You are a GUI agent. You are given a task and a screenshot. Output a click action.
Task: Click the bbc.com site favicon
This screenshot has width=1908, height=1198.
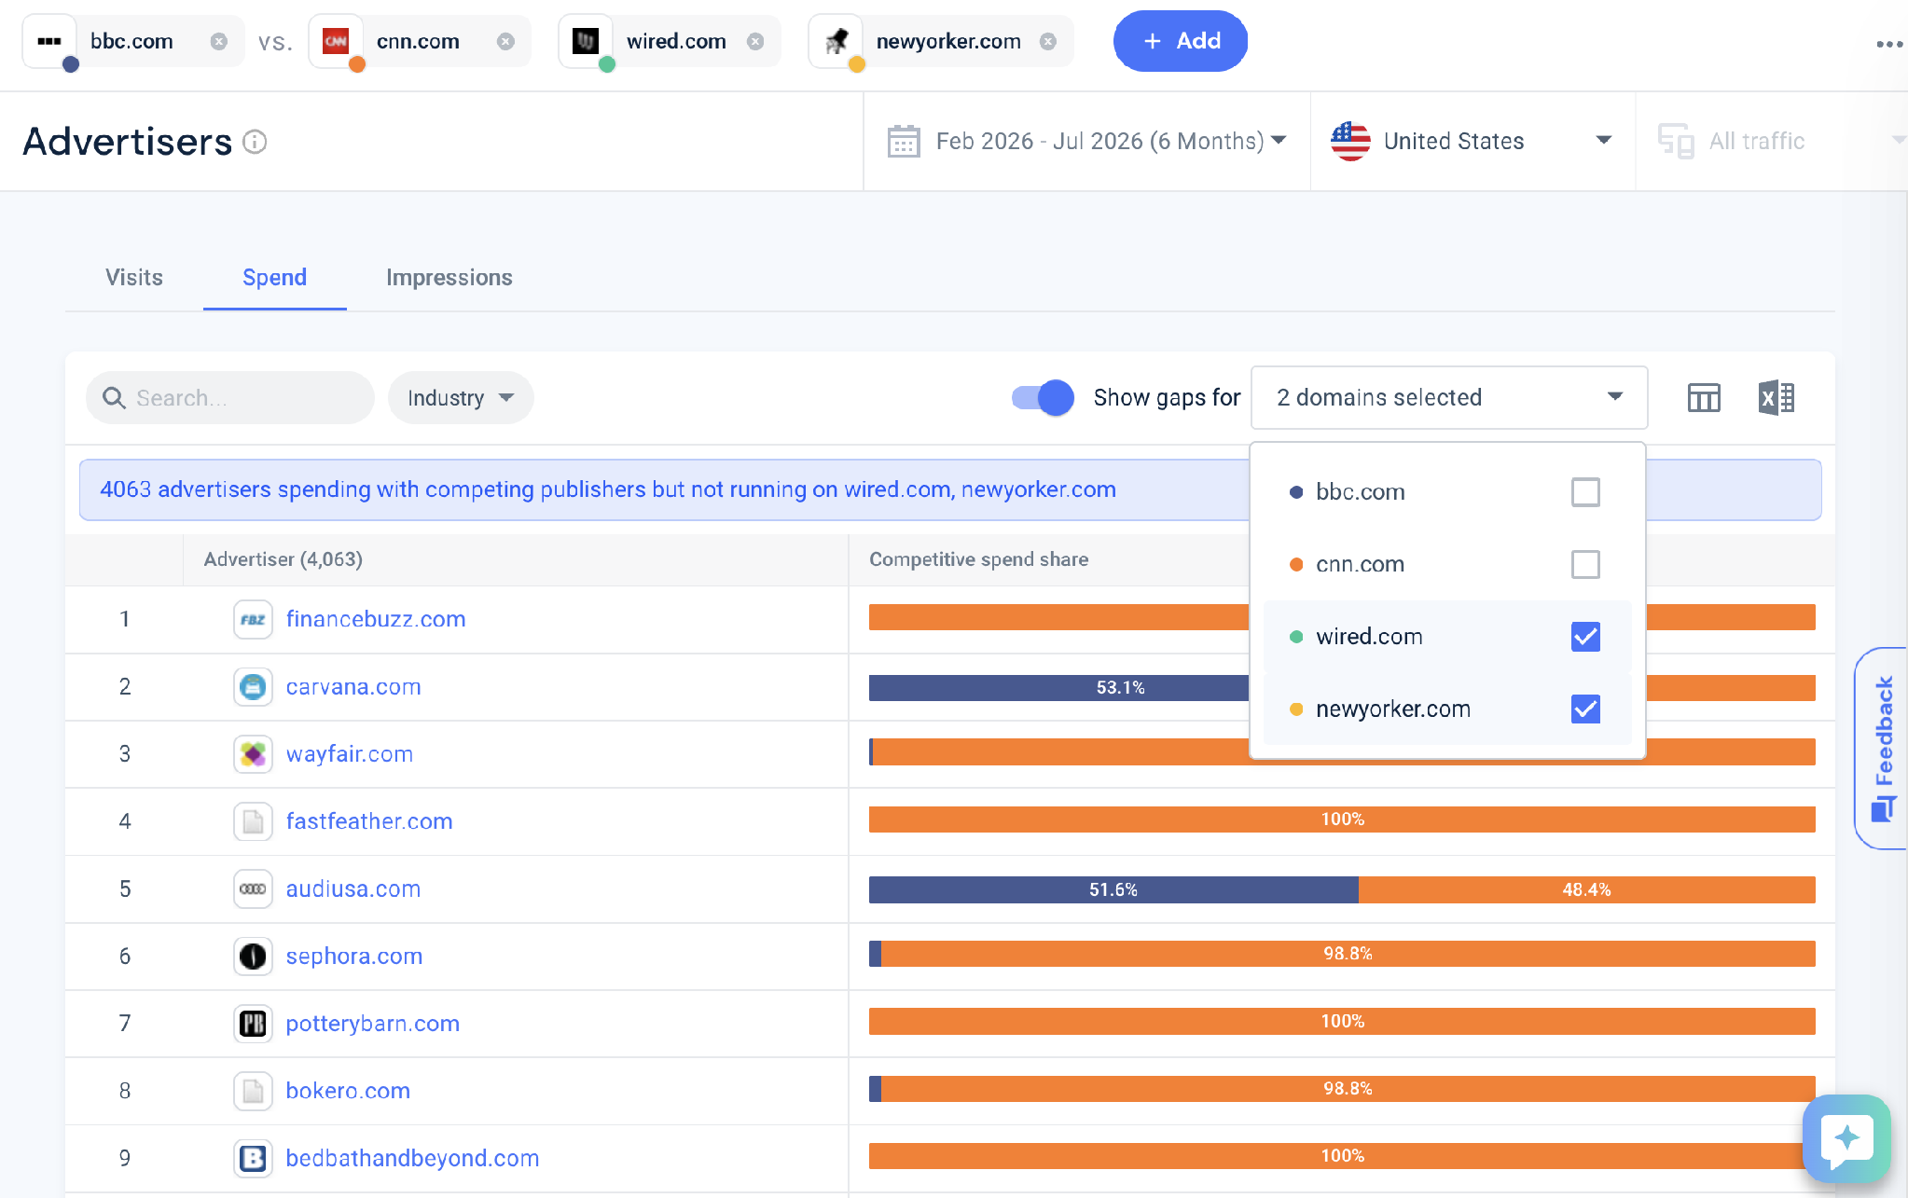(x=49, y=41)
